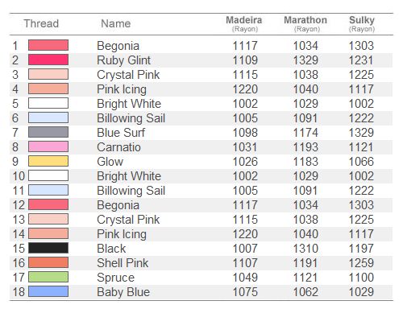Image resolution: width=403 pixels, height=309 pixels.
Task: Click Marathon code 1174 for Blue Surf
Action: pyautogui.click(x=305, y=133)
